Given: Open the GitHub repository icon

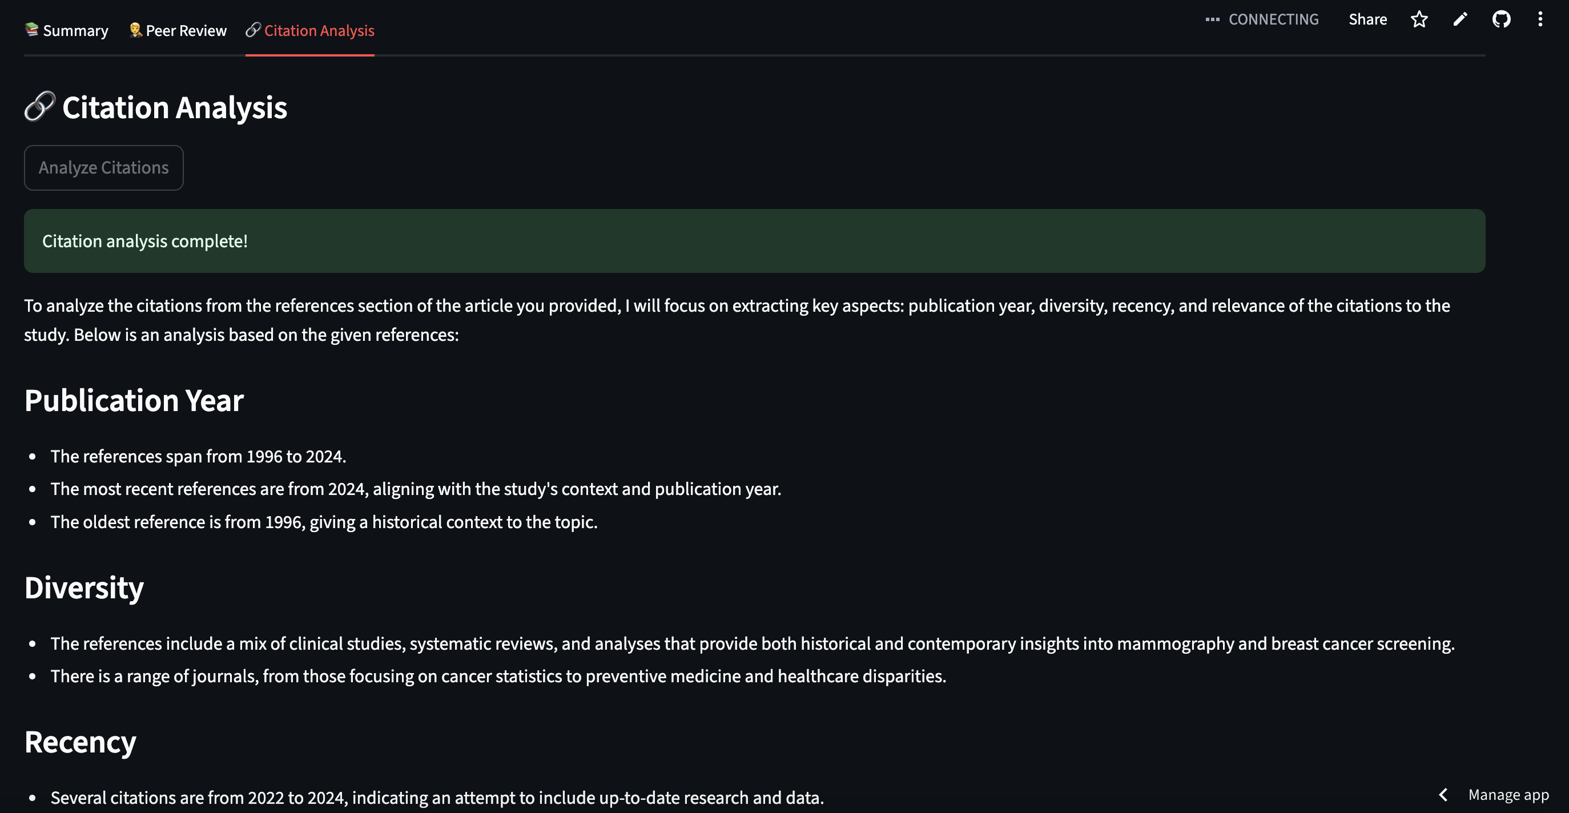Looking at the screenshot, I should (x=1501, y=19).
